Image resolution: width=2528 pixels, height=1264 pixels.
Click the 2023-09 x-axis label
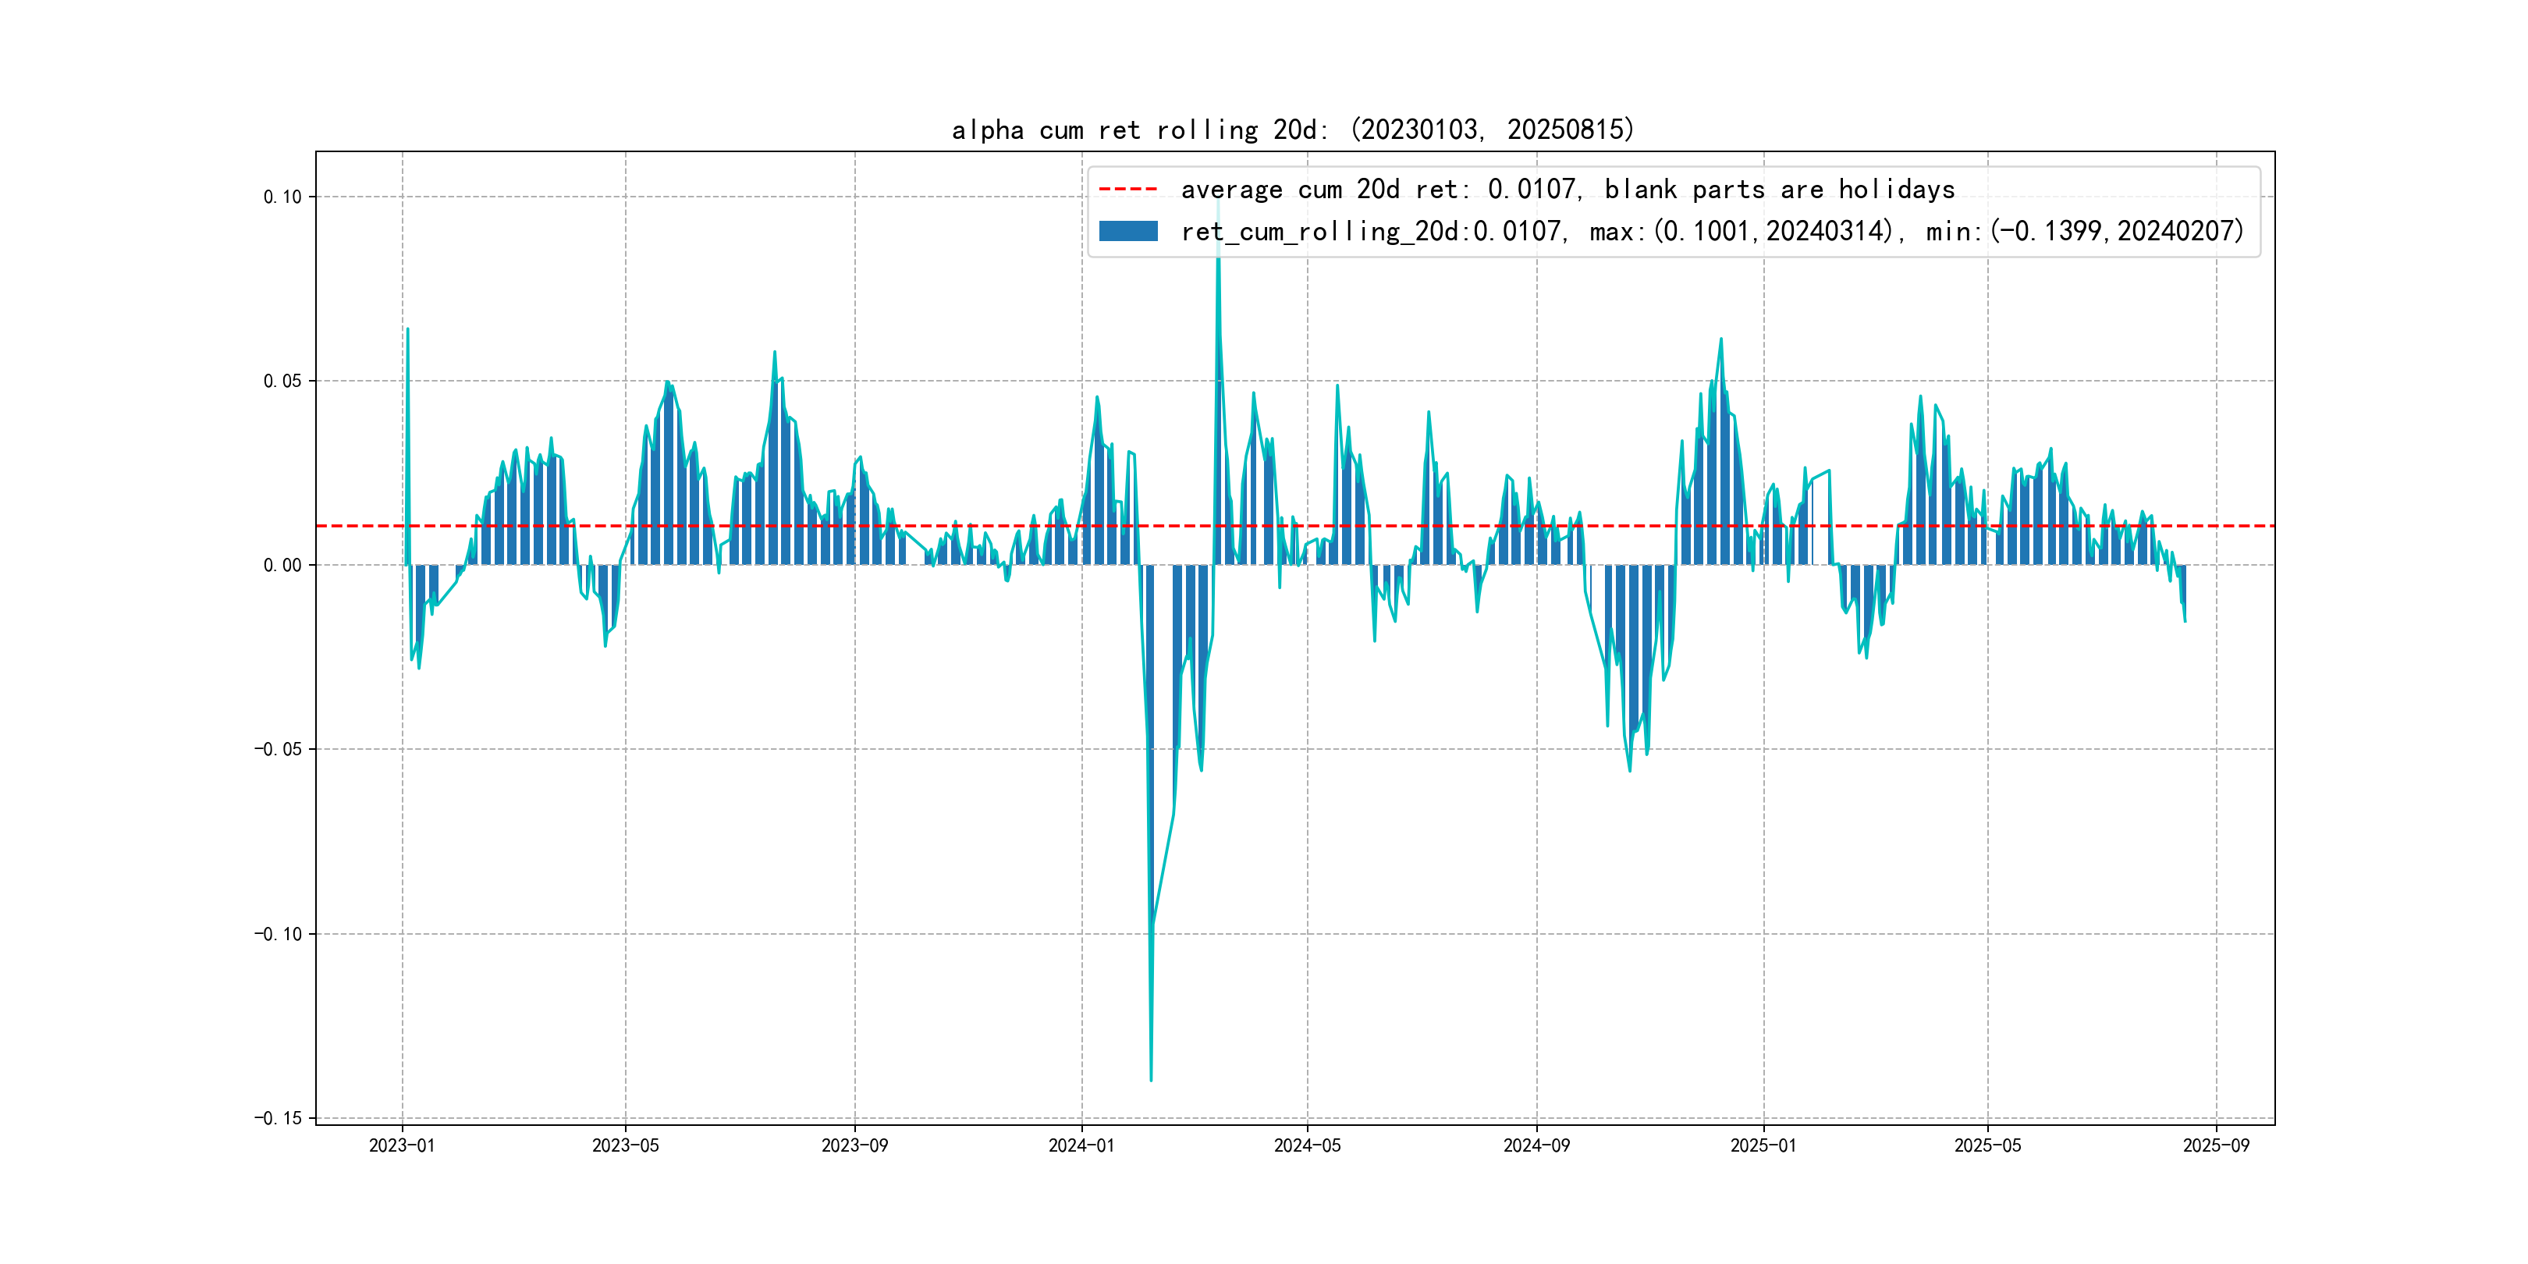[854, 1145]
